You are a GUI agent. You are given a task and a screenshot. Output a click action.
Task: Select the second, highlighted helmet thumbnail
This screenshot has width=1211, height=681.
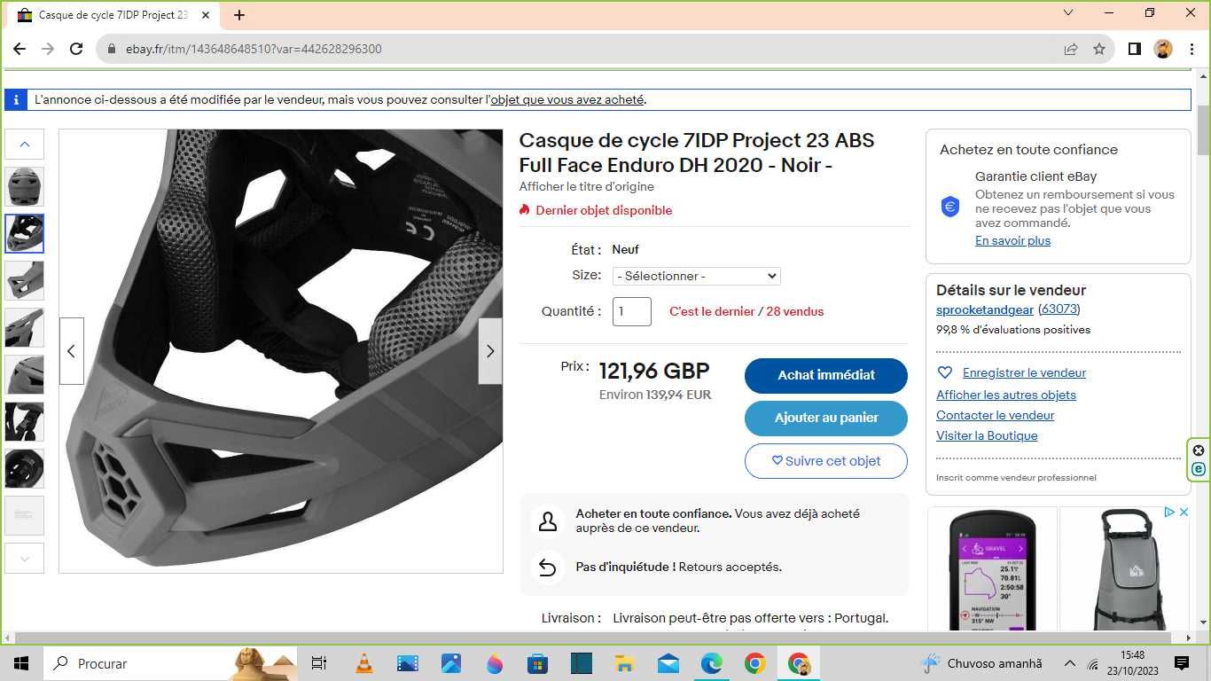point(25,233)
